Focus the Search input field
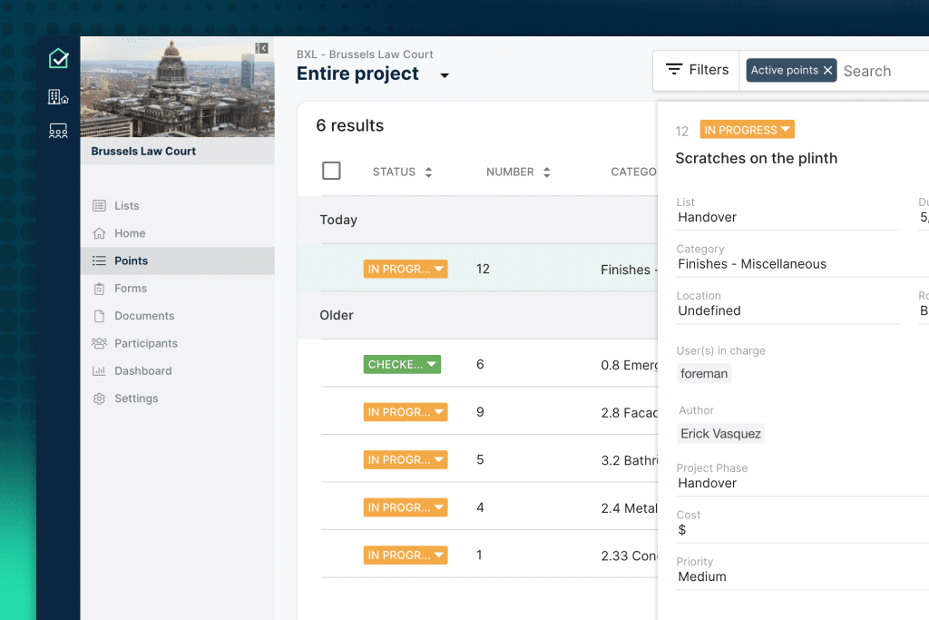The image size is (929, 620). (880, 71)
